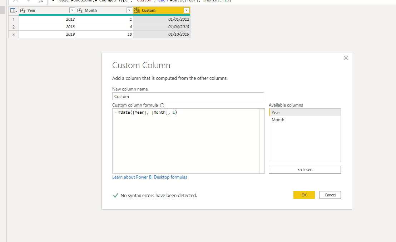Click the cell with 2012

pos(47,19)
